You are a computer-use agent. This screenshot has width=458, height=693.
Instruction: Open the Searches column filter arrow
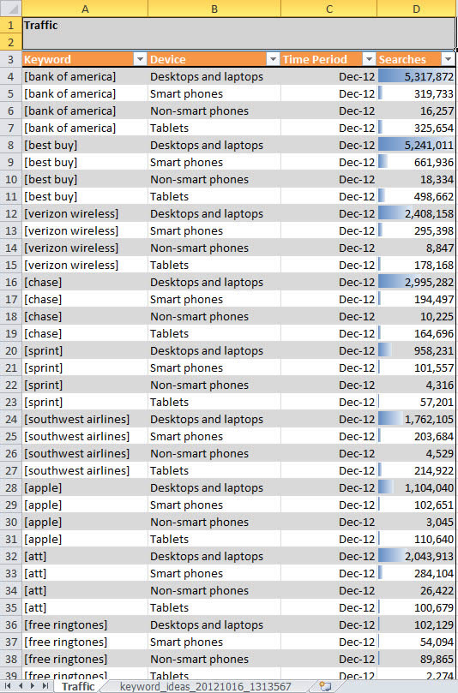[x=448, y=59]
